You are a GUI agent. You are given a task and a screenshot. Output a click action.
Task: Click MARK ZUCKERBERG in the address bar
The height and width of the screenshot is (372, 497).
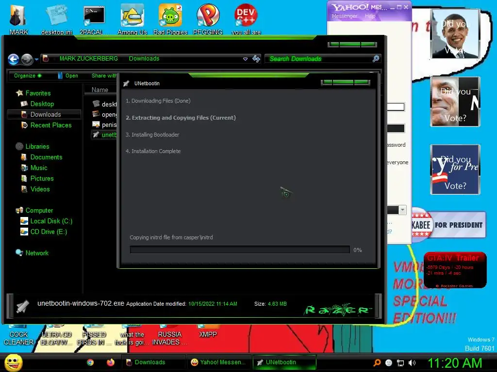pos(88,59)
